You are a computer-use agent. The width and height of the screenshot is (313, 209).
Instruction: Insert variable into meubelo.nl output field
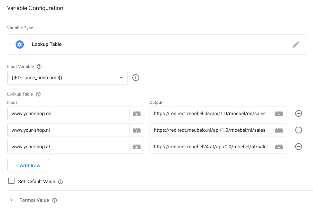coord(279,130)
